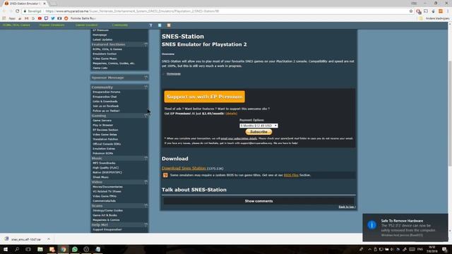Open download options chevron for snes_emu file
Viewport: 452px width, 254px height.
[49, 239]
